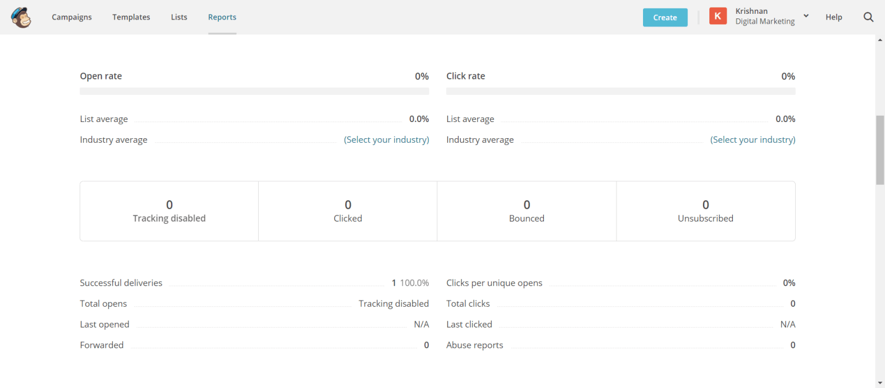Click the scrollbar down arrow

point(880,382)
